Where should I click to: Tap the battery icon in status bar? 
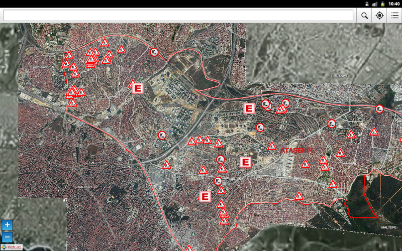pyautogui.click(x=383, y=4)
